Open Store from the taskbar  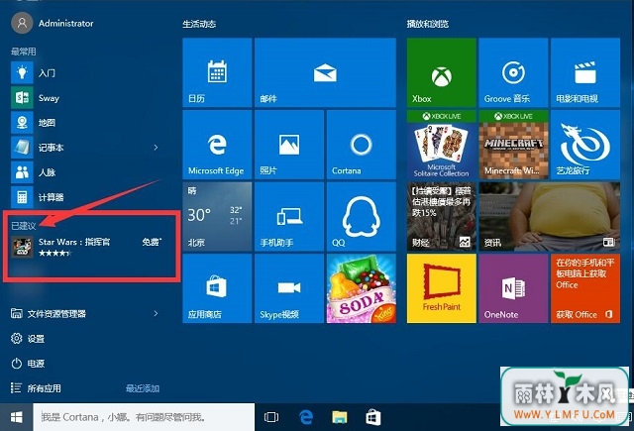pyautogui.click(x=373, y=417)
